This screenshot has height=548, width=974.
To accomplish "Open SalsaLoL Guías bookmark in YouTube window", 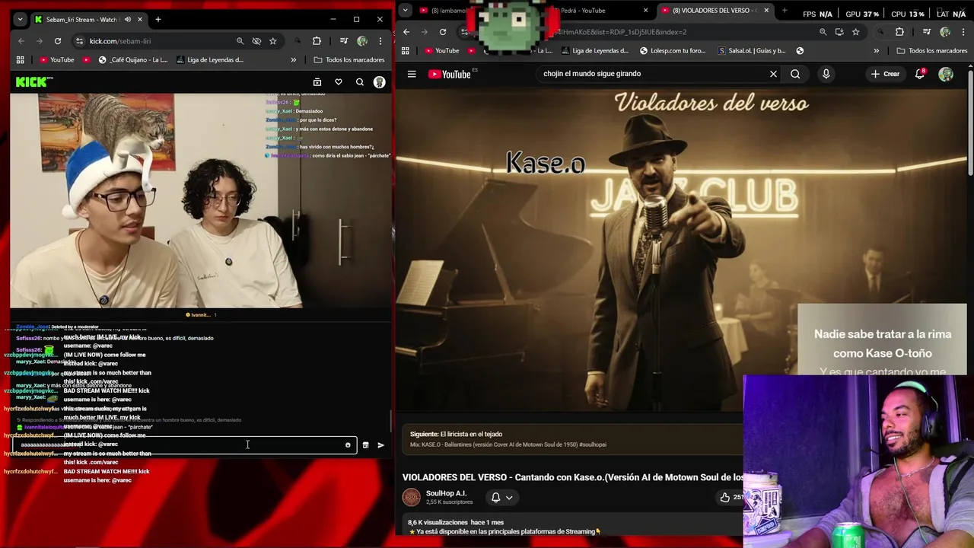I will [752, 51].
